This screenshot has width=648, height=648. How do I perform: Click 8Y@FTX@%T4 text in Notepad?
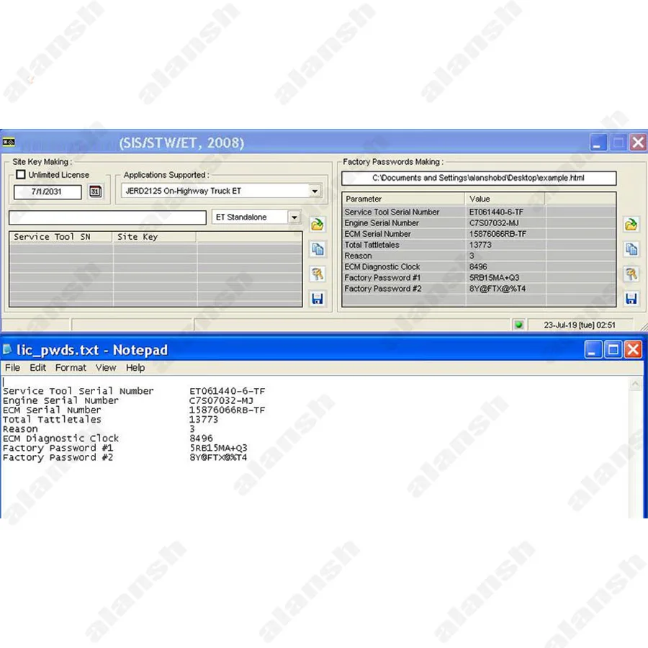218,457
